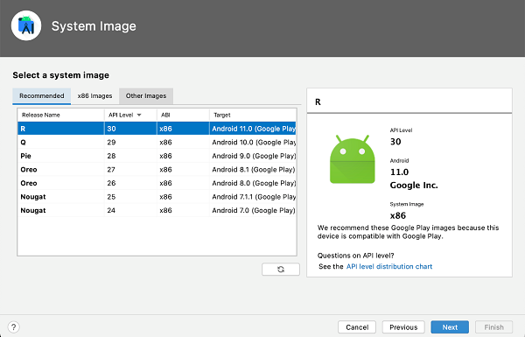Click the R title in details panel
This screenshot has height=337, width=525.
coord(318,102)
